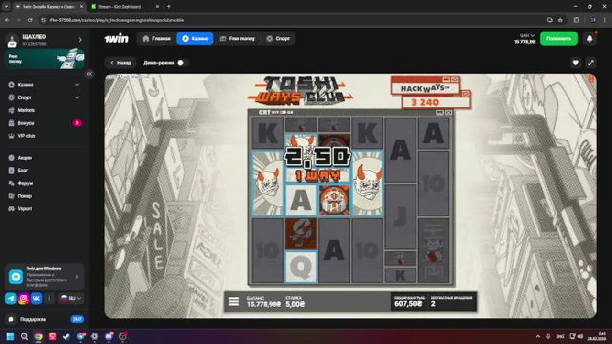Click the 607,50 total win value

pyautogui.click(x=408, y=304)
